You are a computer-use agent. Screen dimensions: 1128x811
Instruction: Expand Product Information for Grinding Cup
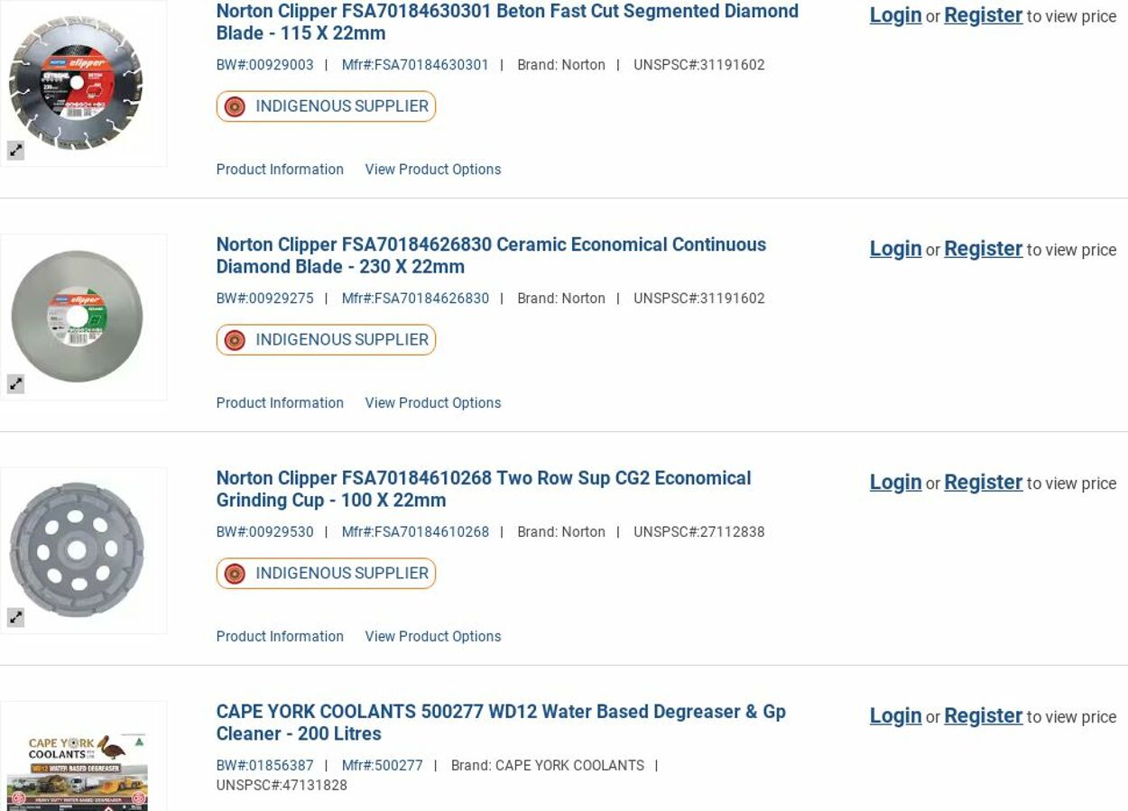click(280, 637)
